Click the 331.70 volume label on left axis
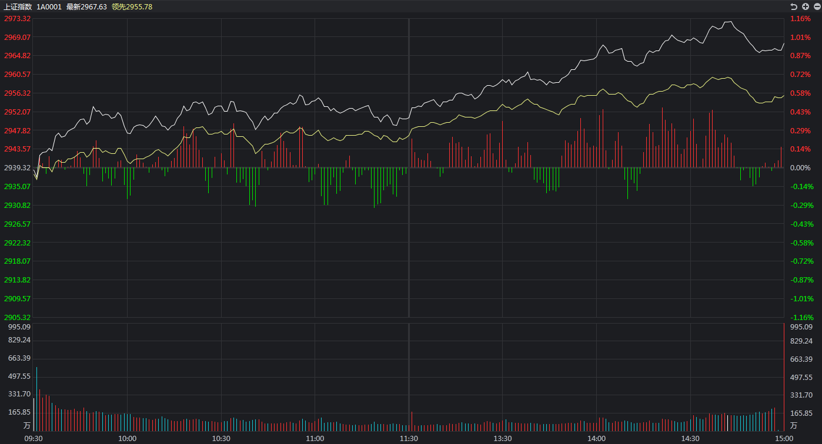The image size is (822, 444). [x=19, y=394]
